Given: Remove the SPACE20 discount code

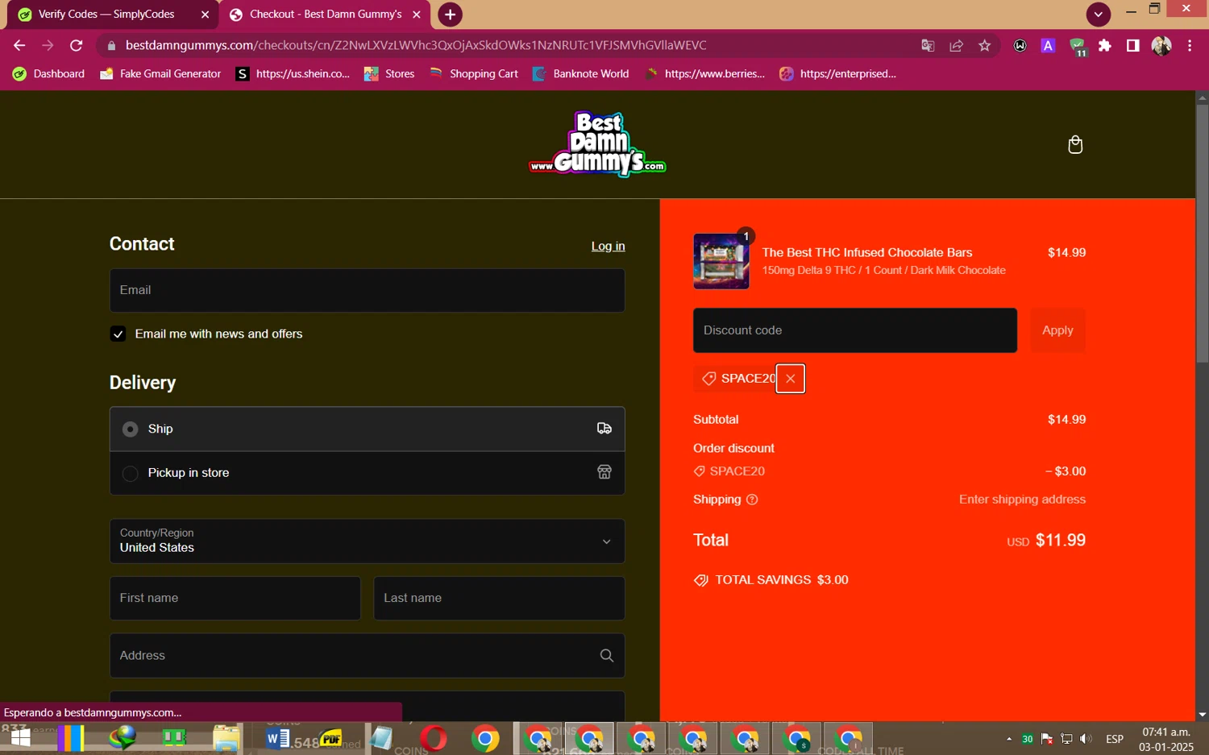Looking at the screenshot, I should click(790, 379).
